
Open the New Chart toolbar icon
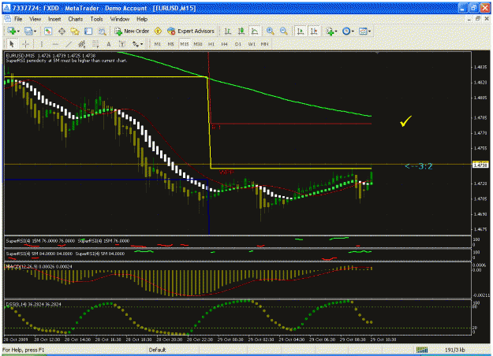point(11,31)
